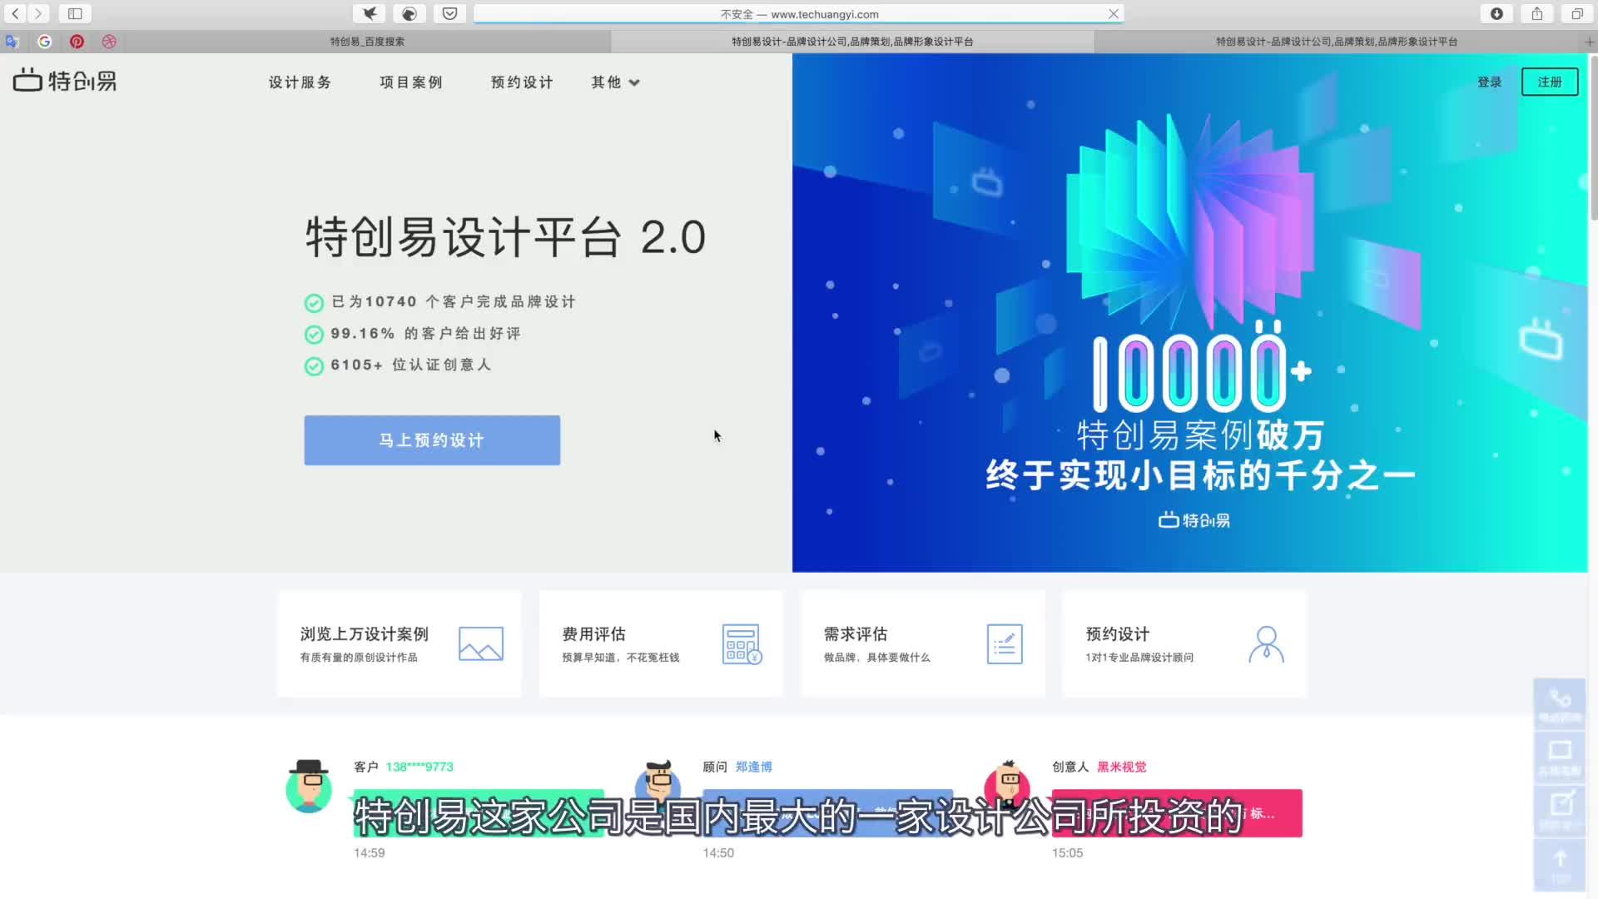Switch to the 特创易_百度搜索 tab
Viewport: 1598px width, 899px height.
[367, 42]
